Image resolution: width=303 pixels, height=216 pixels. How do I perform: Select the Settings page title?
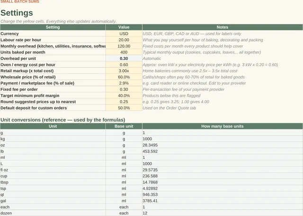tap(17, 13)
